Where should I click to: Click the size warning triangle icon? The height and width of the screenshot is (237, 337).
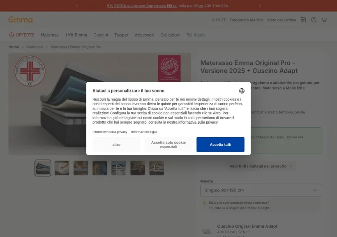(x=204, y=203)
